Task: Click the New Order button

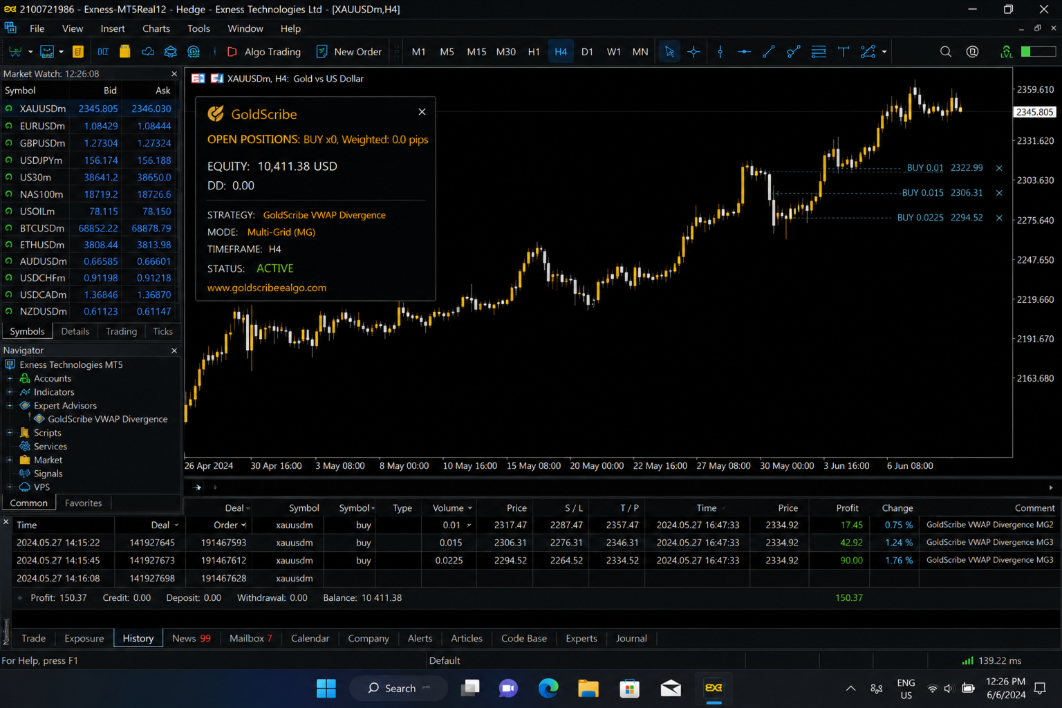Action: (349, 52)
